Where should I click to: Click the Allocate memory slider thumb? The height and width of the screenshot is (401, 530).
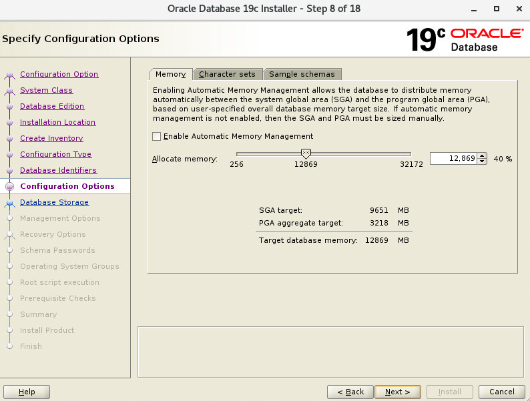tap(306, 154)
